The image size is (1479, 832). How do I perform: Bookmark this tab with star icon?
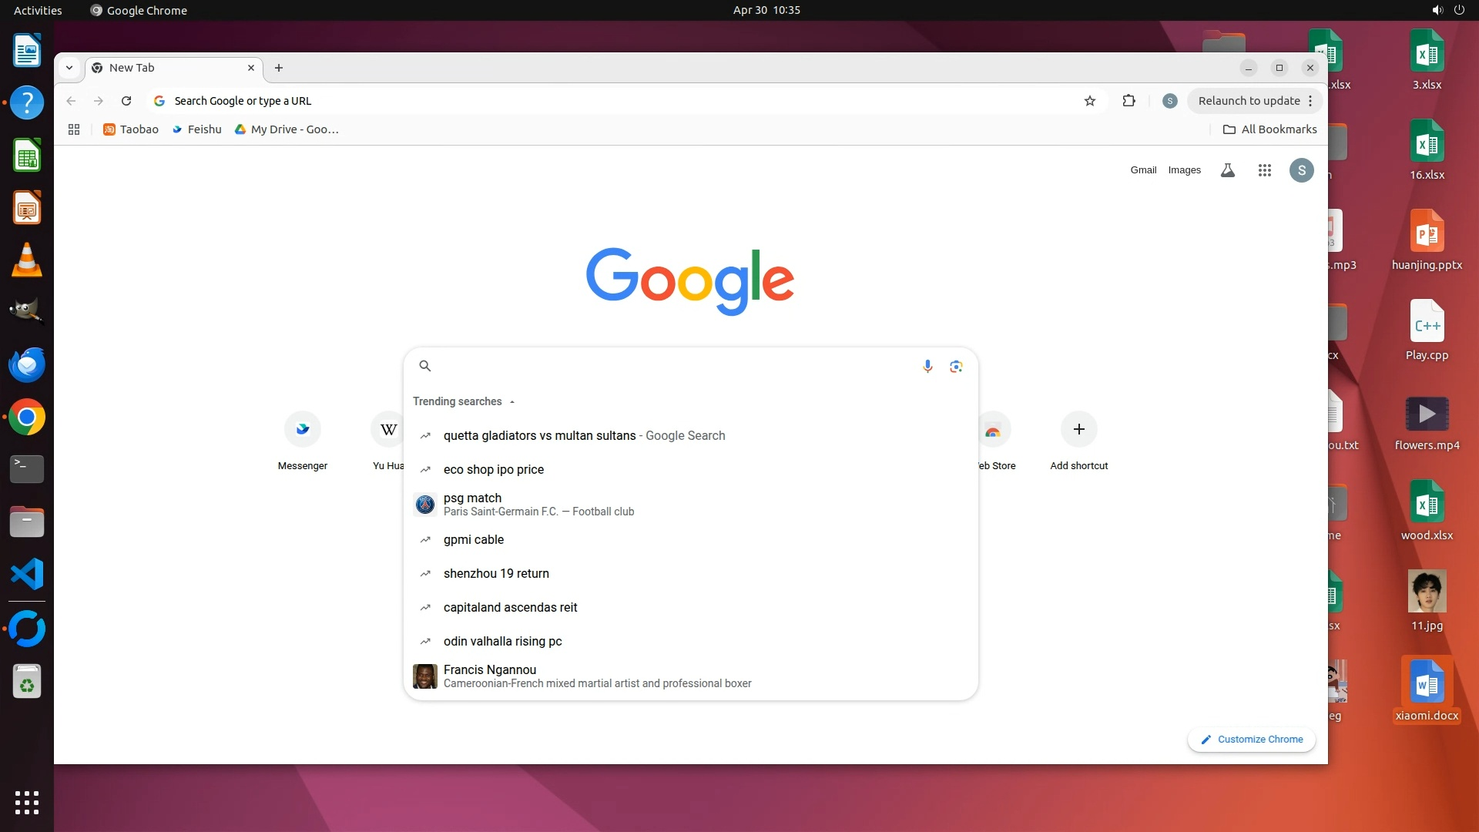coord(1089,101)
